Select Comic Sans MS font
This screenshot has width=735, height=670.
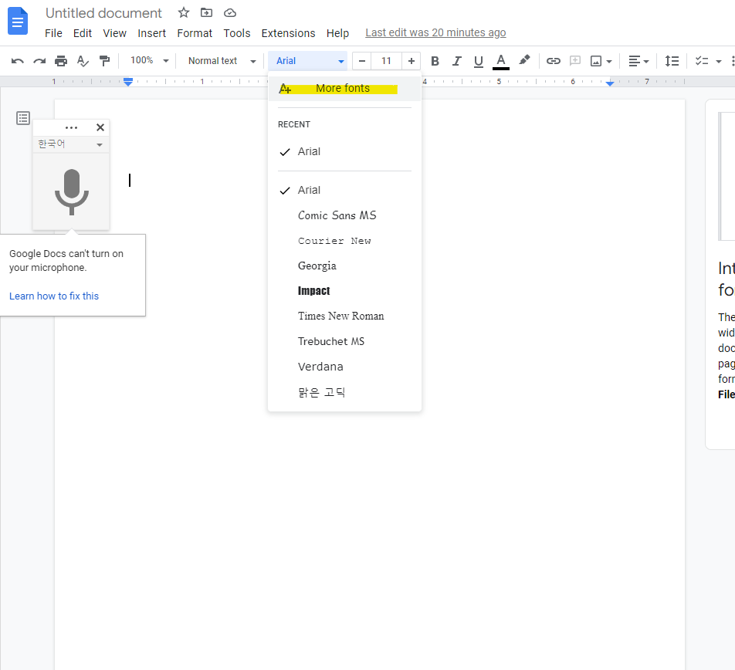coord(344,215)
